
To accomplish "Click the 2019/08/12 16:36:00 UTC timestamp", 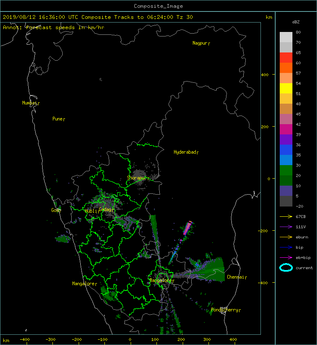I will click(40, 17).
